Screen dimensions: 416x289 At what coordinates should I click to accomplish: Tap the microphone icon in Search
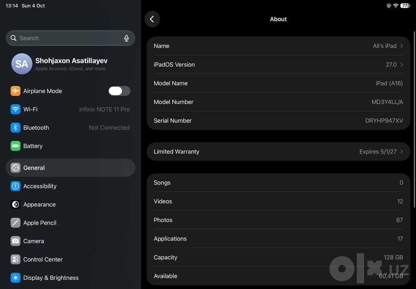pyautogui.click(x=126, y=38)
